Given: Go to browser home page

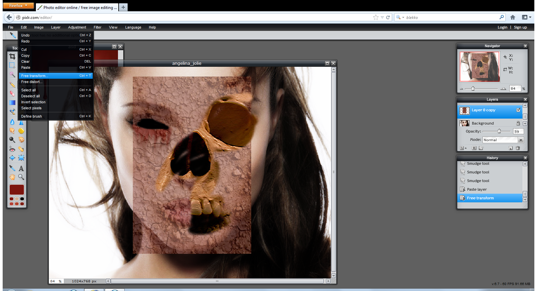Looking at the screenshot, I should point(513,17).
